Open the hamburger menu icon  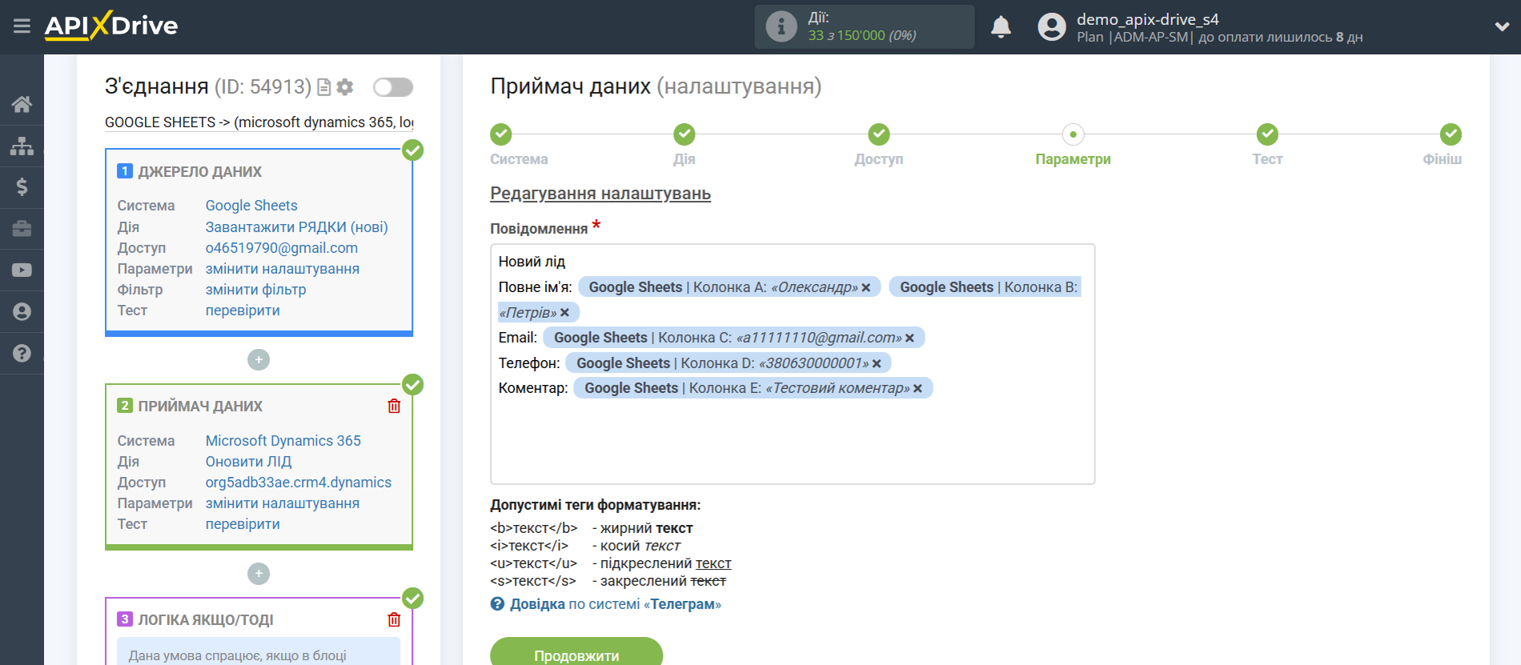[22, 26]
